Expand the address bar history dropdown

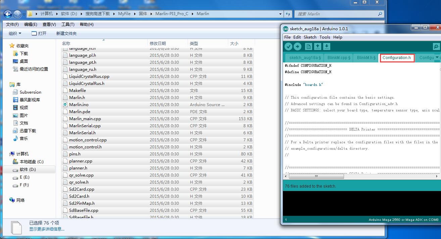(280, 14)
